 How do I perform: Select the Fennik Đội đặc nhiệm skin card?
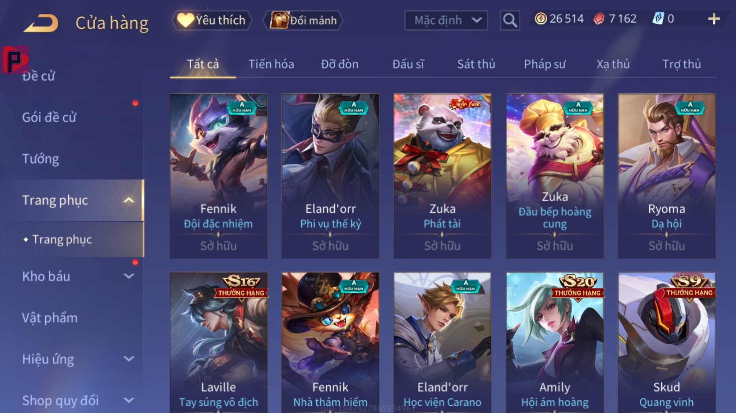[x=219, y=176]
